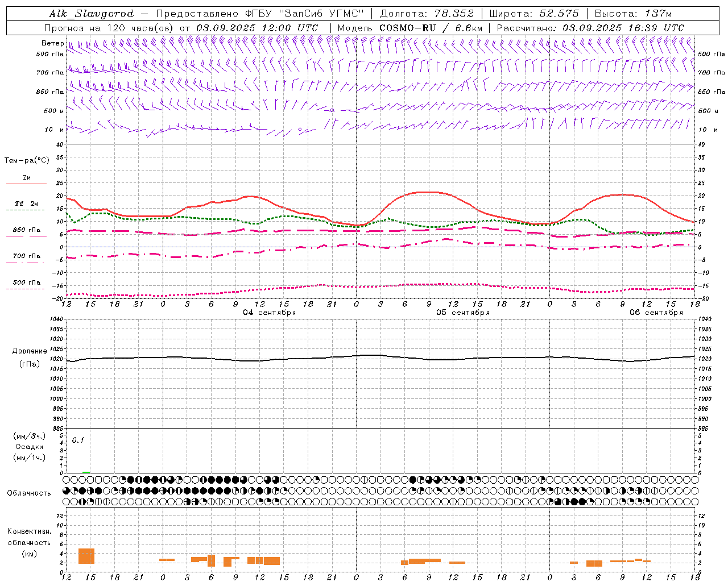
Task: Click the Td 2м dew point legend label
Action: (27, 203)
